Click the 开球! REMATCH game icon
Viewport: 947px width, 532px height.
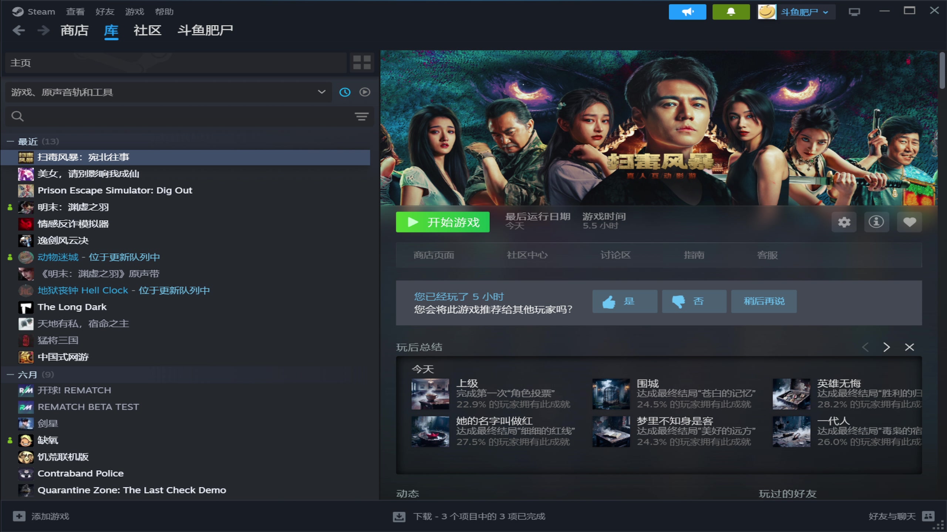pyautogui.click(x=26, y=390)
